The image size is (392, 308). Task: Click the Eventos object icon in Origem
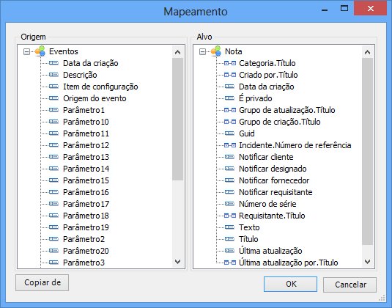[40, 51]
